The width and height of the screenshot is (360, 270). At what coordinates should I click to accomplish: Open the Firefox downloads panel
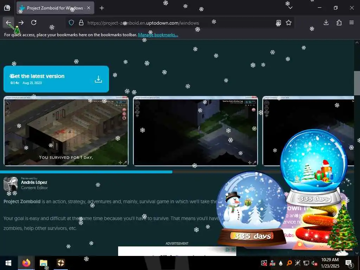point(326,22)
